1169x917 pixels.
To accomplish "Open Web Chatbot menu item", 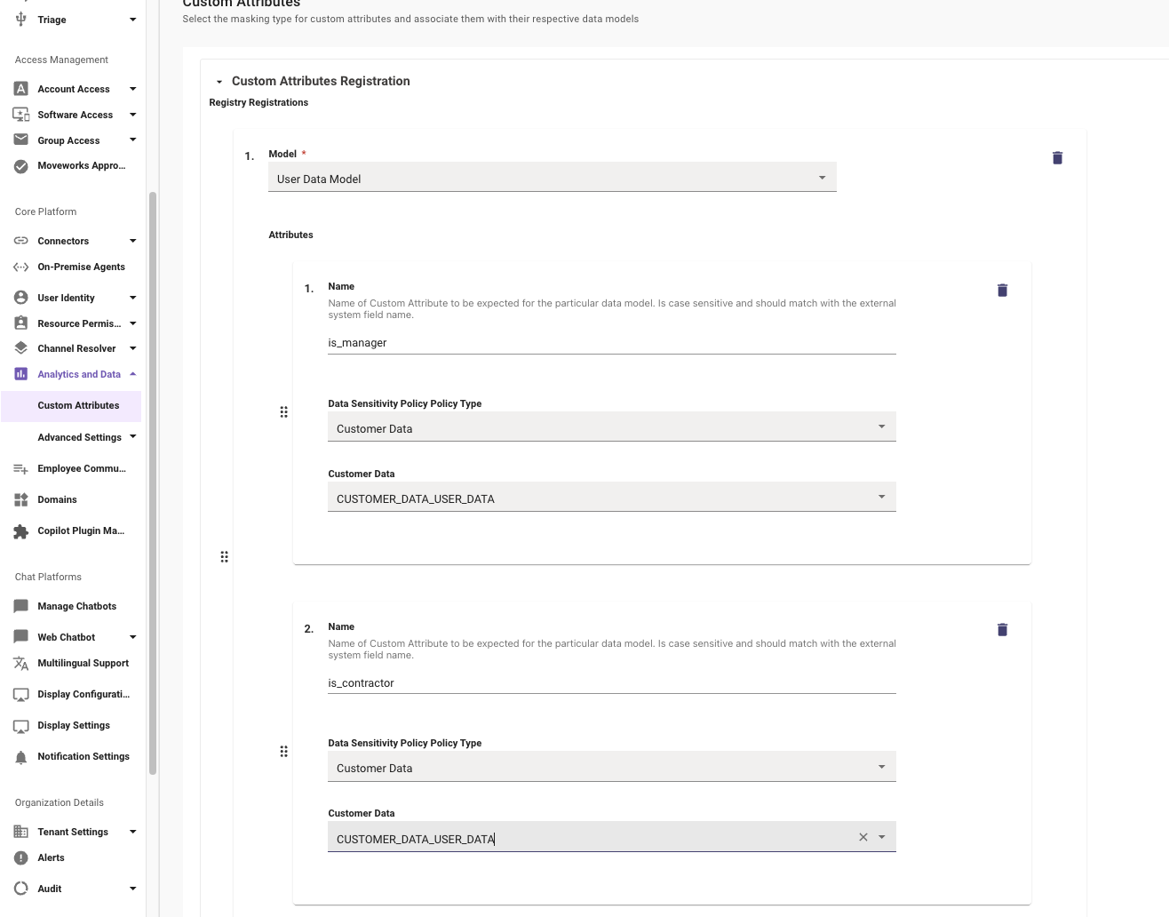I will pyautogui.click(x=66, y=637).
